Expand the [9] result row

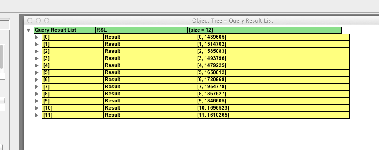pyautogui.click(x=37, y=101)
